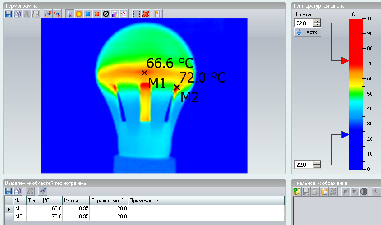Click the M2 temperature cell 72.0
This screenshot has width=381, height=225.
(45, 217)
